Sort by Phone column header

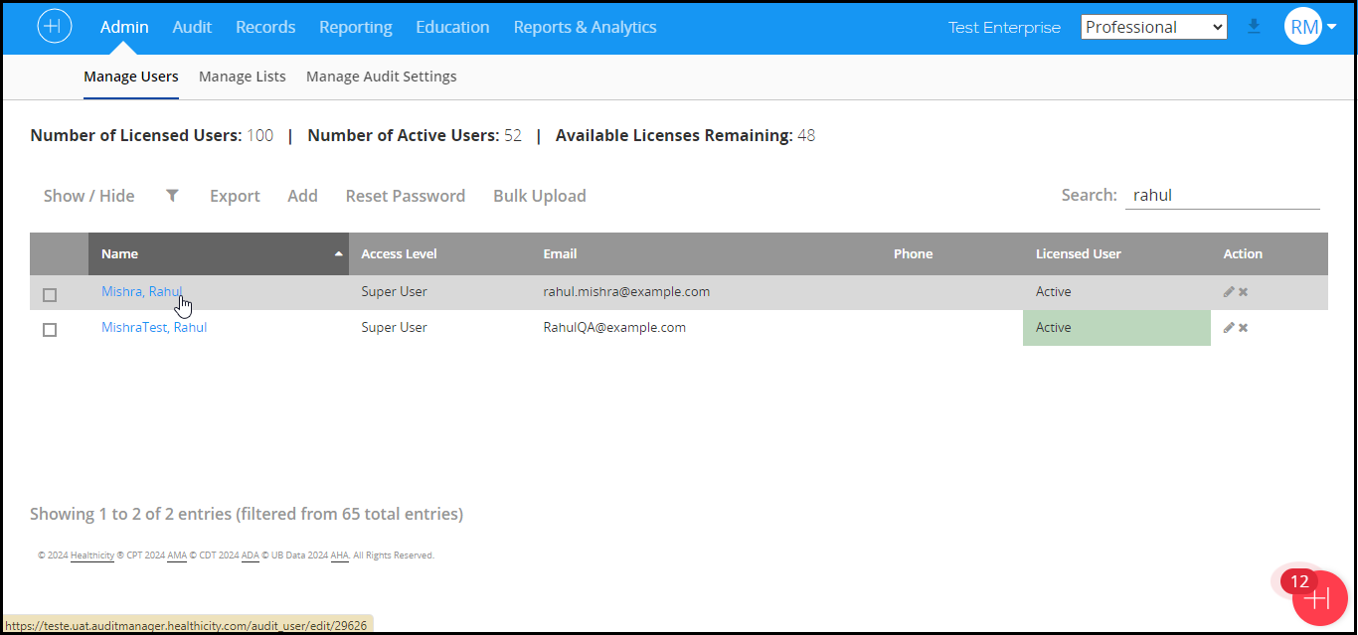tap(913, 253)
